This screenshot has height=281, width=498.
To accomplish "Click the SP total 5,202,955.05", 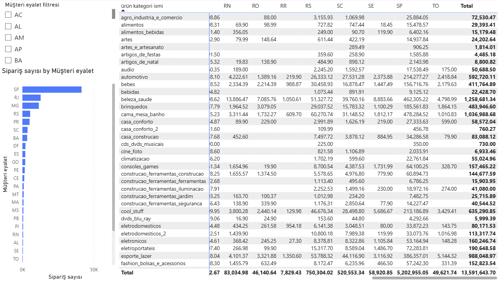I will 412,273.
